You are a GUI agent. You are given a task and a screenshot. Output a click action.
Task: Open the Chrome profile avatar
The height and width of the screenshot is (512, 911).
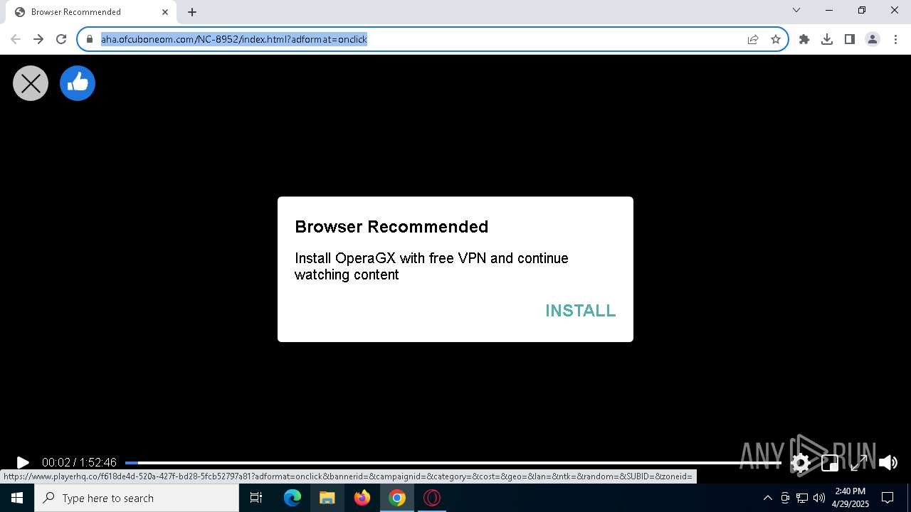[873, 39]
